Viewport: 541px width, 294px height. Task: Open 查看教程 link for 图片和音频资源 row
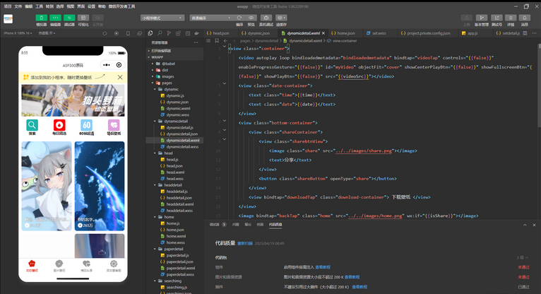[352, 277]
